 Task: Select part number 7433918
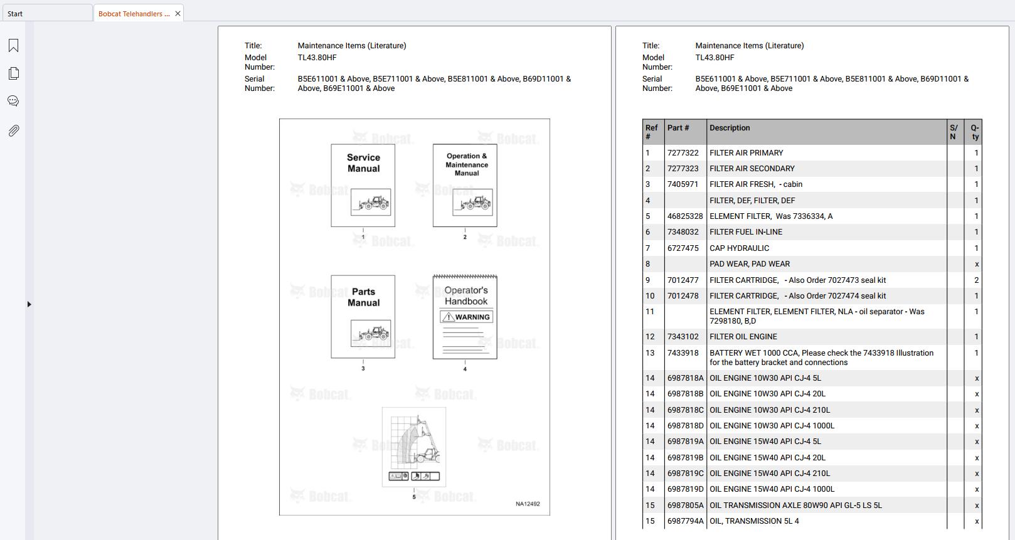point(683,353)
